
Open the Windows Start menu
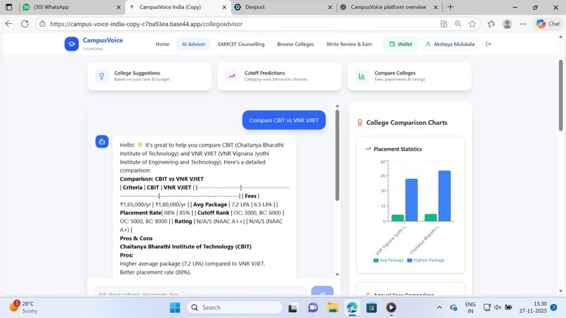coord(175,307)
